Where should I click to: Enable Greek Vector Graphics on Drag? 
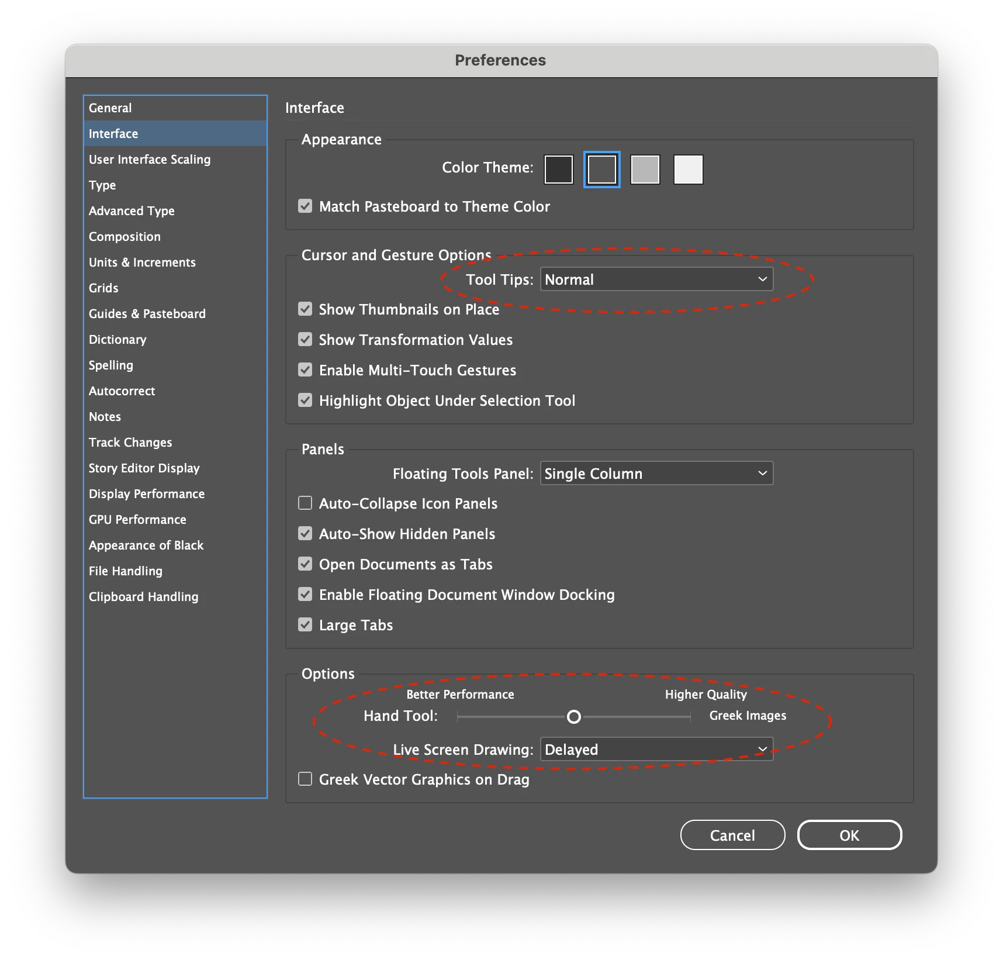tap(305, 779)
